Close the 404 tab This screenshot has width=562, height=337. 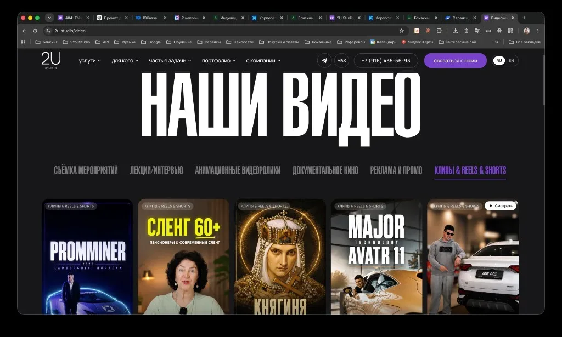tap(87, 18)
